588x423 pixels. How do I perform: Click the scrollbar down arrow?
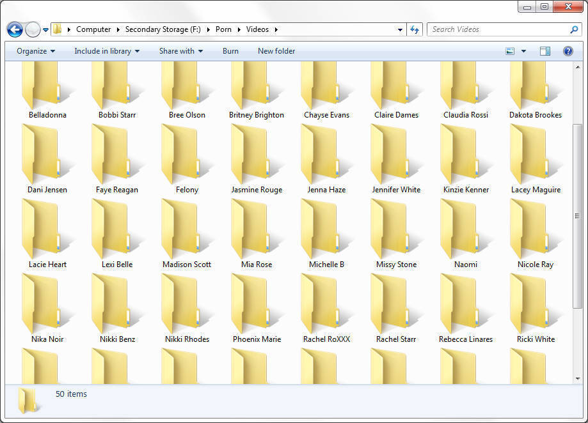pyautogui.click(x=578, y=379)
